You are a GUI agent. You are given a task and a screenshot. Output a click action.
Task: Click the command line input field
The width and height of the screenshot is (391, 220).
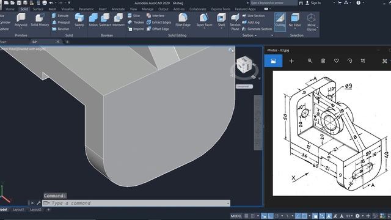(x=136, y=203)
